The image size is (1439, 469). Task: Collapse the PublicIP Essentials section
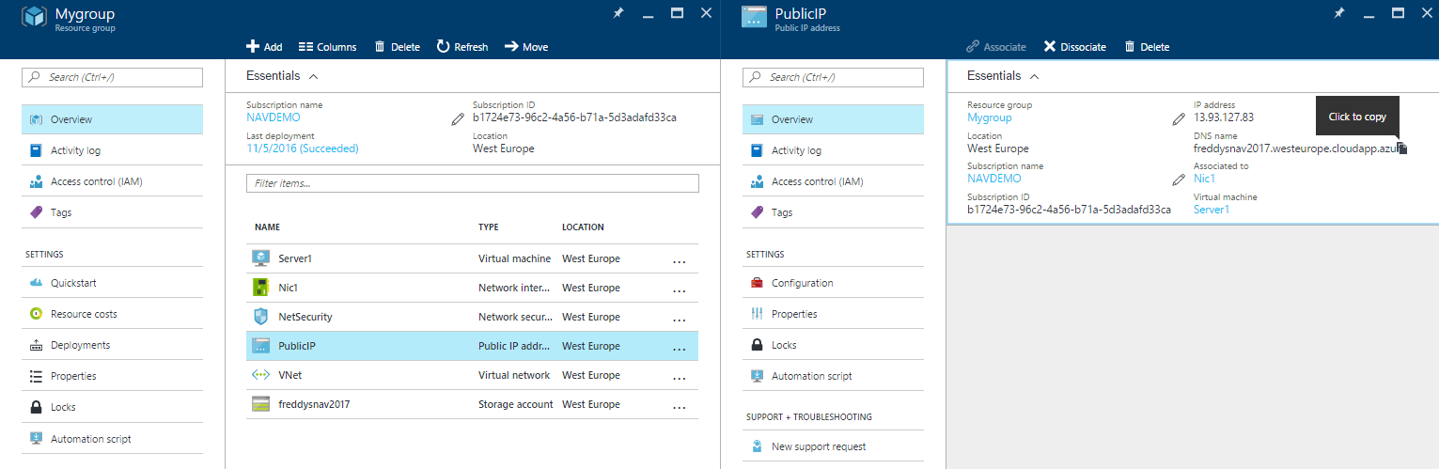pos(1034,76)
